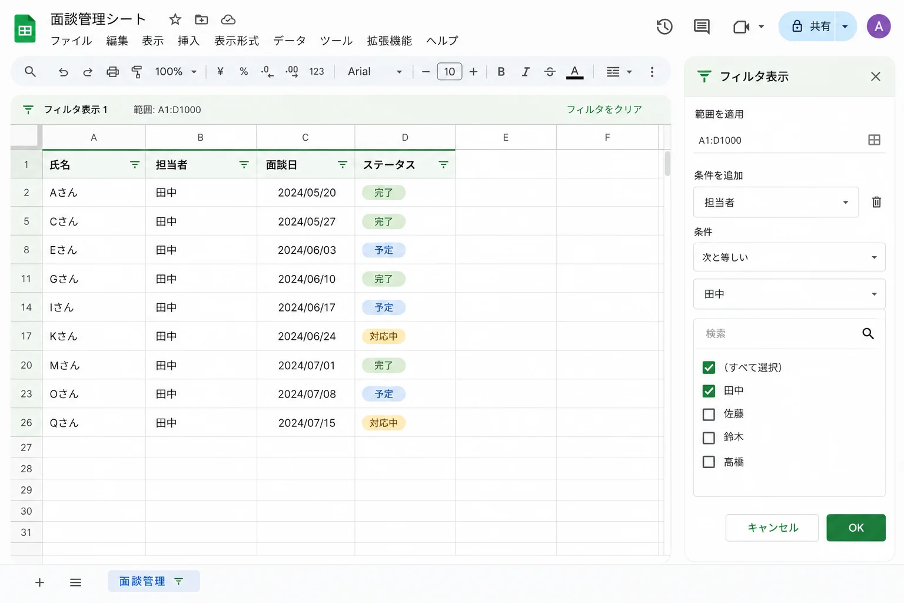Open the text color picker
This screenshot has height=603, width=904.
(x=574, y=72)
